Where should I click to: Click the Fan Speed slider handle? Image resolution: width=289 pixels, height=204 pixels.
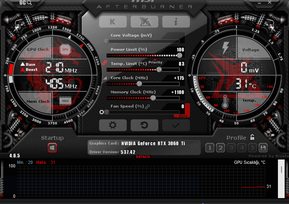107,112
